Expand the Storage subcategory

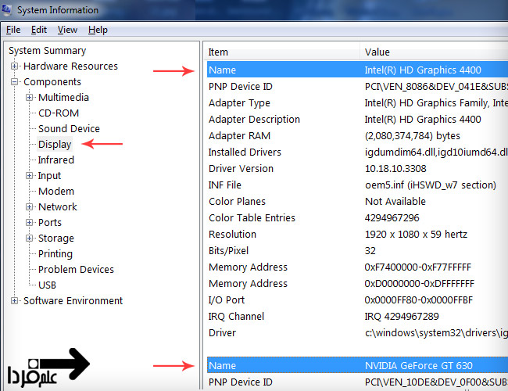[x=29, y=239]
